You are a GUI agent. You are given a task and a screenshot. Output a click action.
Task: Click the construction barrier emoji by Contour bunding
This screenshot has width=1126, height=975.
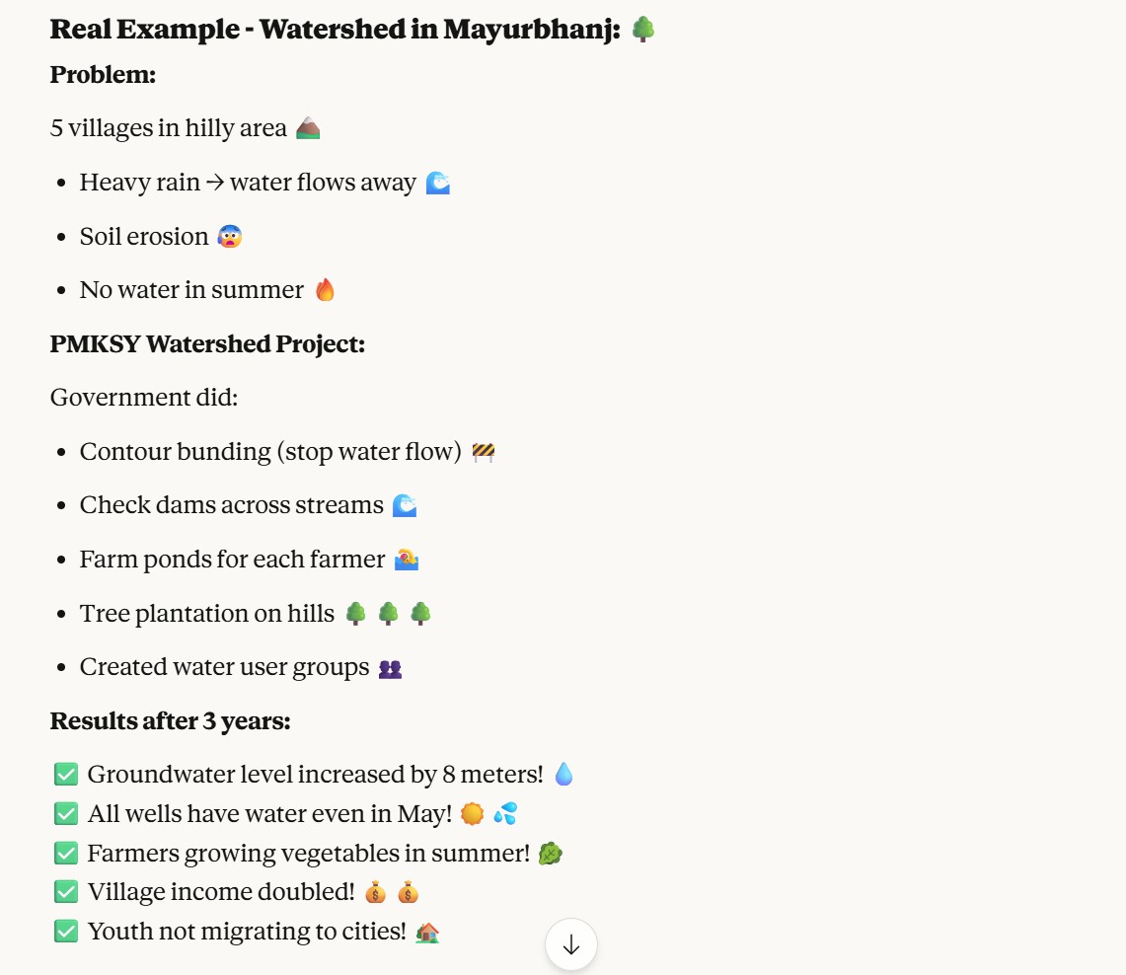coord(484,452)
